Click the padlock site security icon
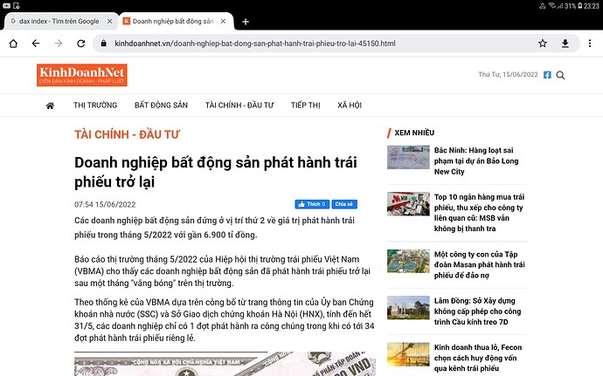This screenshot has width=603, height=376. (103, 44)
